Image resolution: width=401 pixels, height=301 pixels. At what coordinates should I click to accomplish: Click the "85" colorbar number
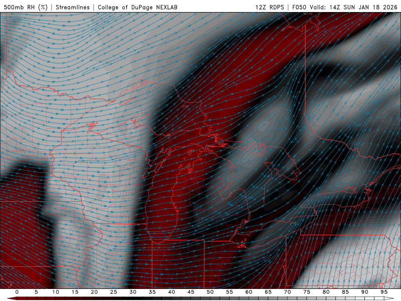click(345, 292)
